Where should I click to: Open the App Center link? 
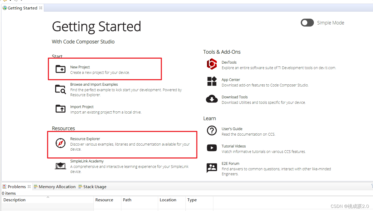[x=231, y=80]
